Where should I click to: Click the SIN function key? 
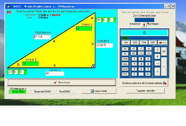click(x=126, y=43)
